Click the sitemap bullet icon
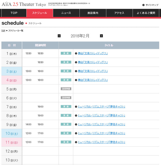The image size is (161, 165). (143, 5)
